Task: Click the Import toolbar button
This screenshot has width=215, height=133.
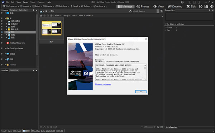Action: coord(25,6)
